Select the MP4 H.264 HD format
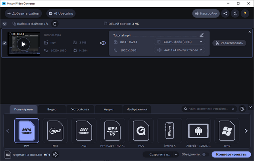Screen dimensions: 254x161 pos(112,131)
